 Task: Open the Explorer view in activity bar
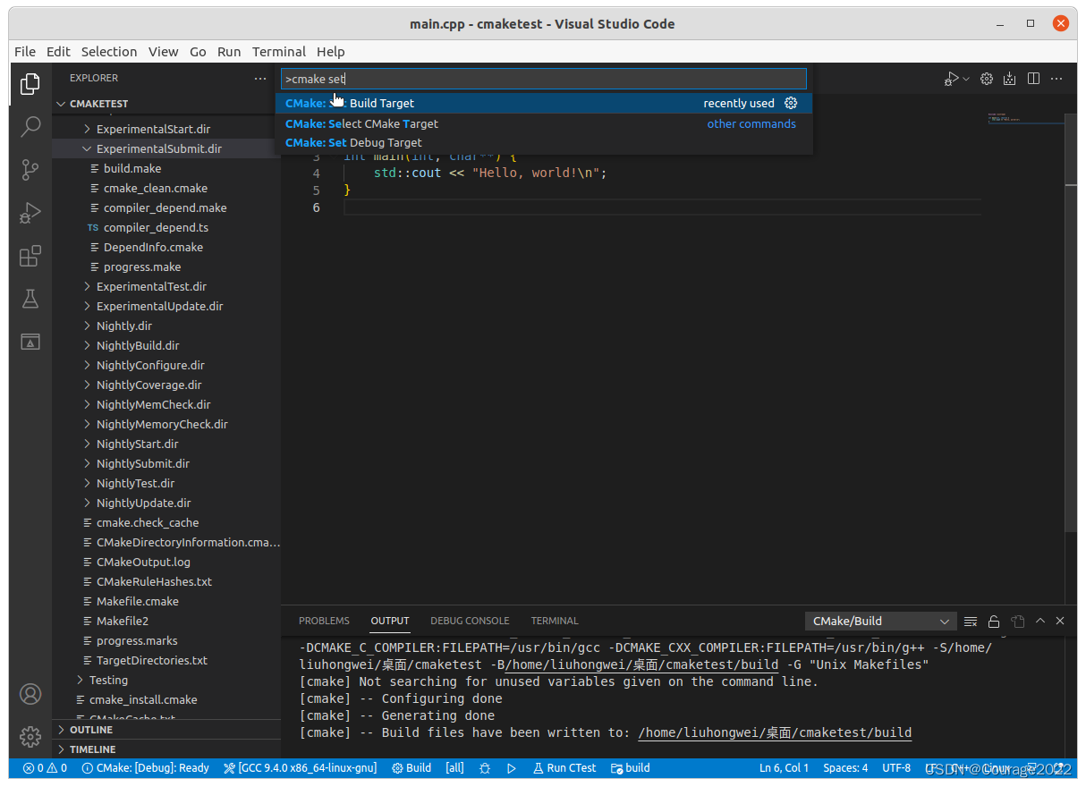pos(30,84)
